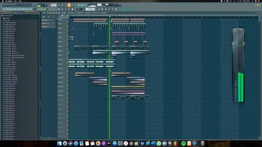Screen dimensions: 262x147
Task: Open the Trash in the Dock
Action: click(202, 143)
